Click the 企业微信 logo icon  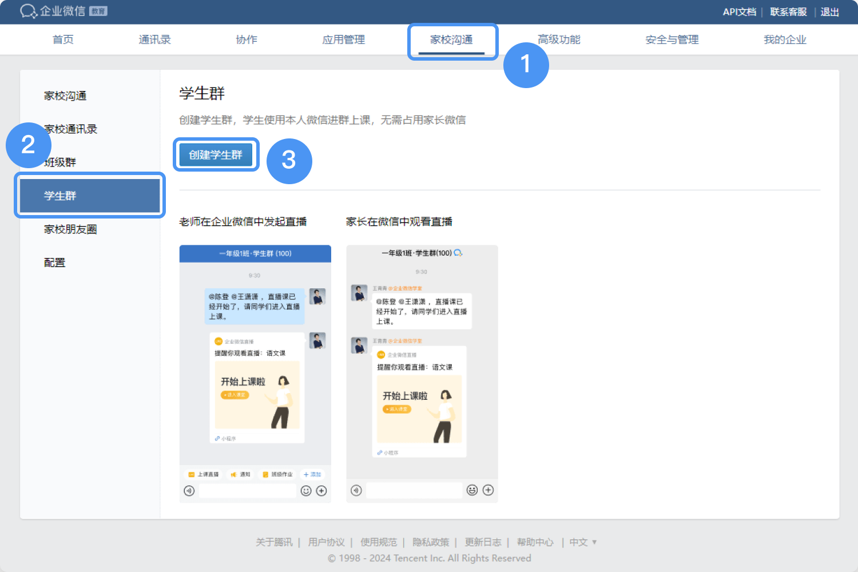point(29,11)
